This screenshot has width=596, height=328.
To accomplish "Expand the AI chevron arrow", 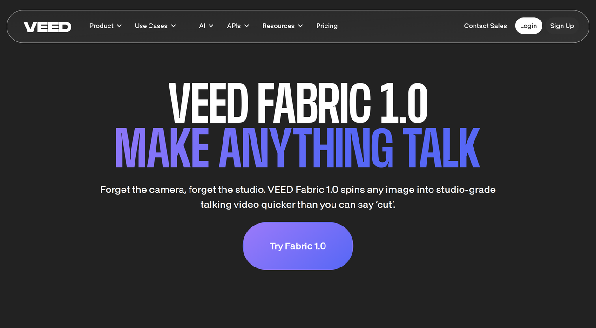I will (211, 26).
